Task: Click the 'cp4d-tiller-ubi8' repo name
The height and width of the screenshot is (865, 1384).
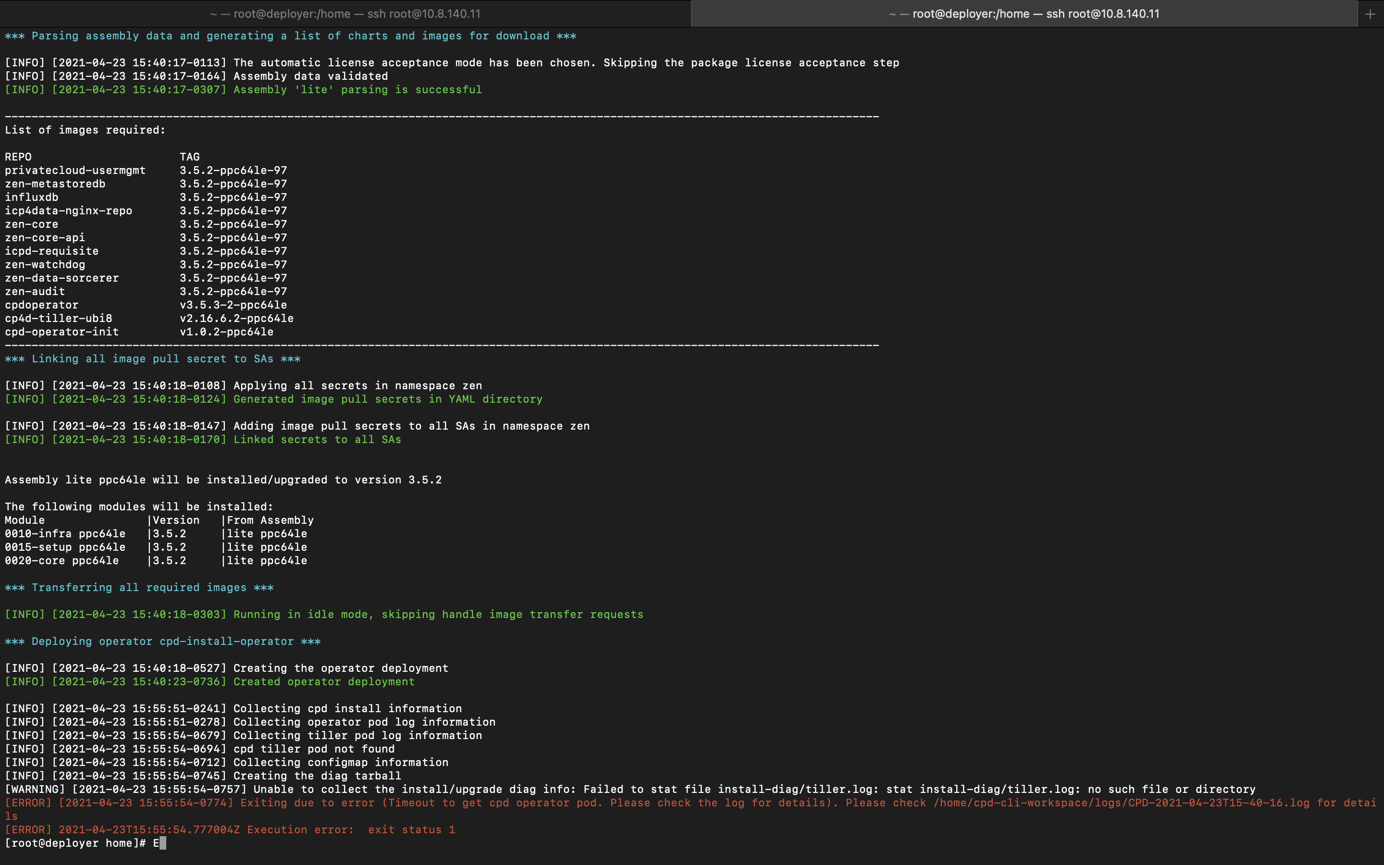Action: click(58, 318)
